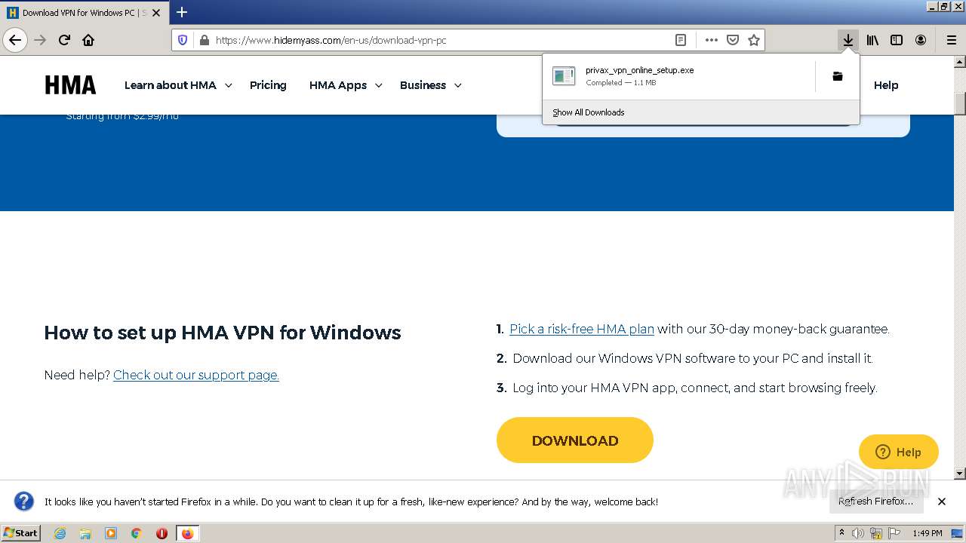Click the taskbar clock 1:49 PM

[927, 533]
